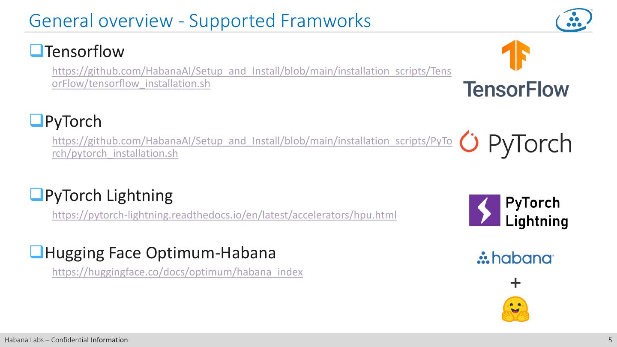Follow the pytorch-lightning readthedocs hpu link
617x347 pixels.
224,215
